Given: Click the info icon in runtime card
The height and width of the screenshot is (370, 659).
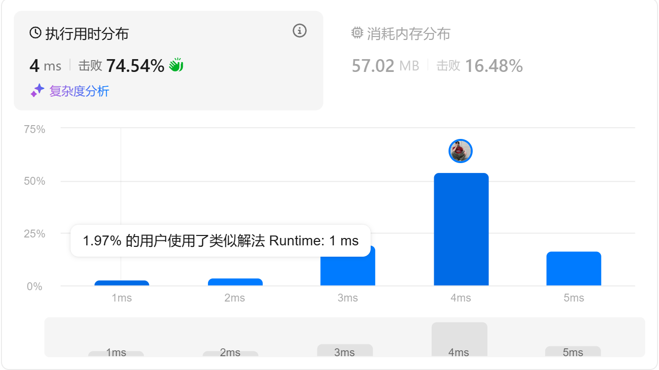Looking at the screenshot, I should pyautogui.click(x=300, y=31).
